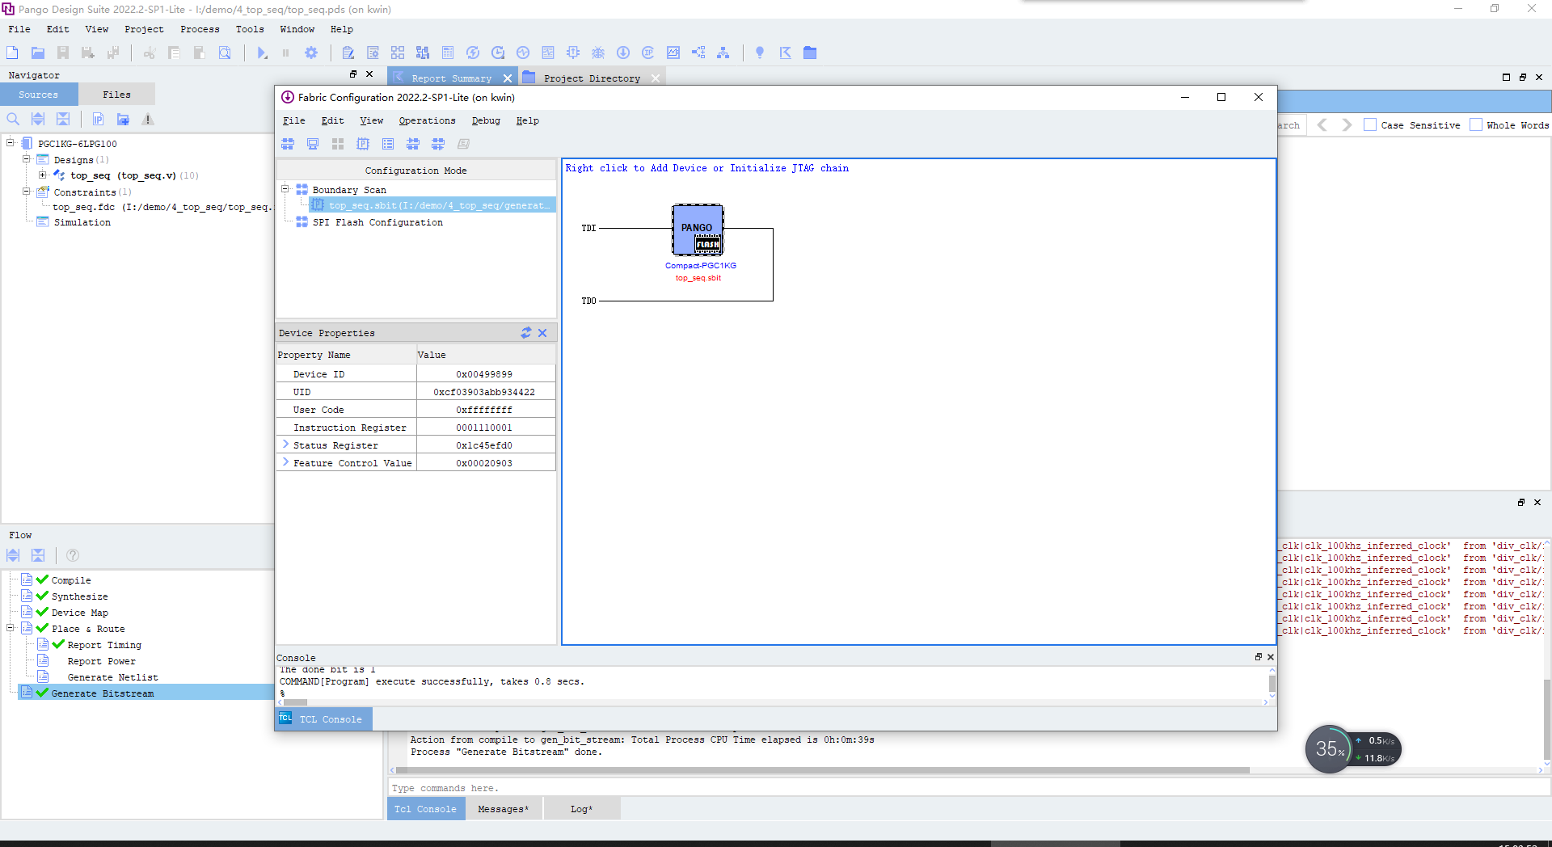The height and width of the screenshot is (847, 1552).
Task: Click the collapse all icon in Navigator
Action: click(63, 119)
